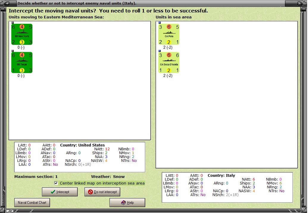This screenshot has height=213, width=308.
Task: Select the BB New York battleship counter
Action: coord(22,34)
